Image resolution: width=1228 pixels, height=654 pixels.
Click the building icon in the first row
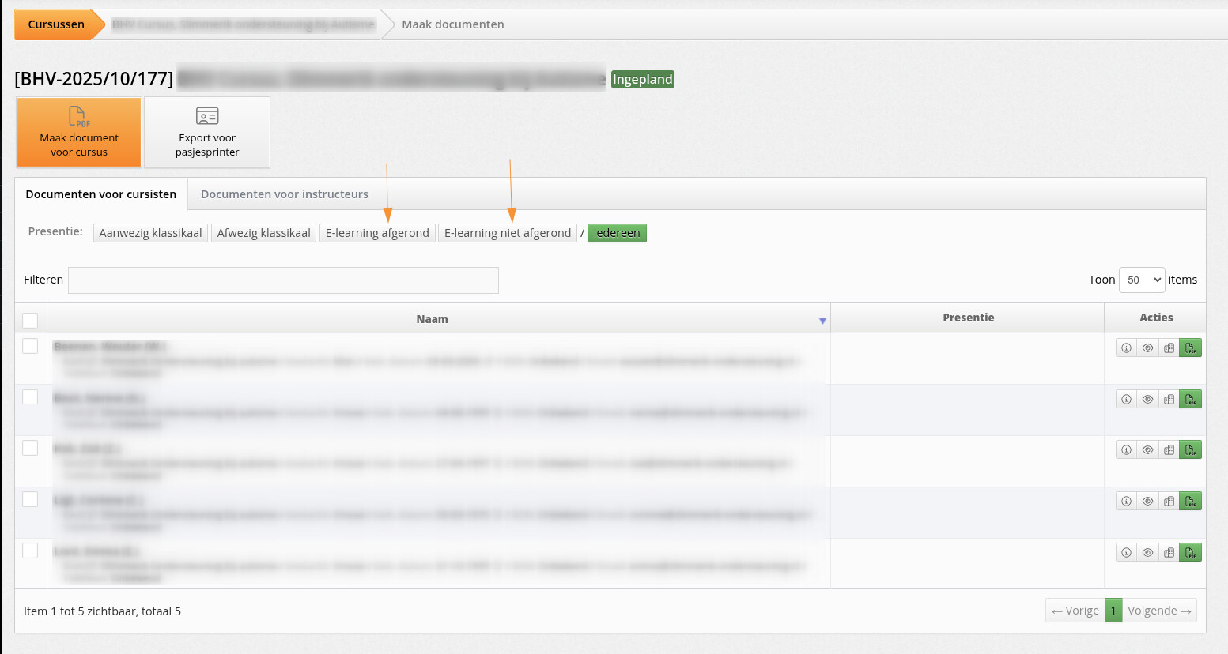[x=1169, y=348]
